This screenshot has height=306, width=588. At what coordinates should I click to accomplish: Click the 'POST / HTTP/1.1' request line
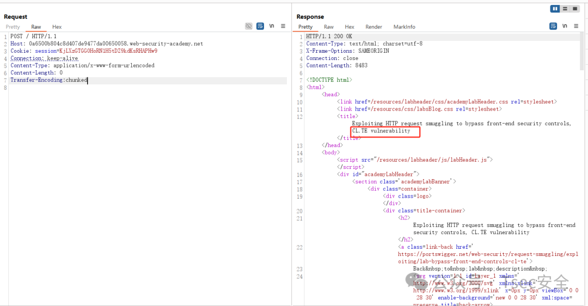coord(33,36)
